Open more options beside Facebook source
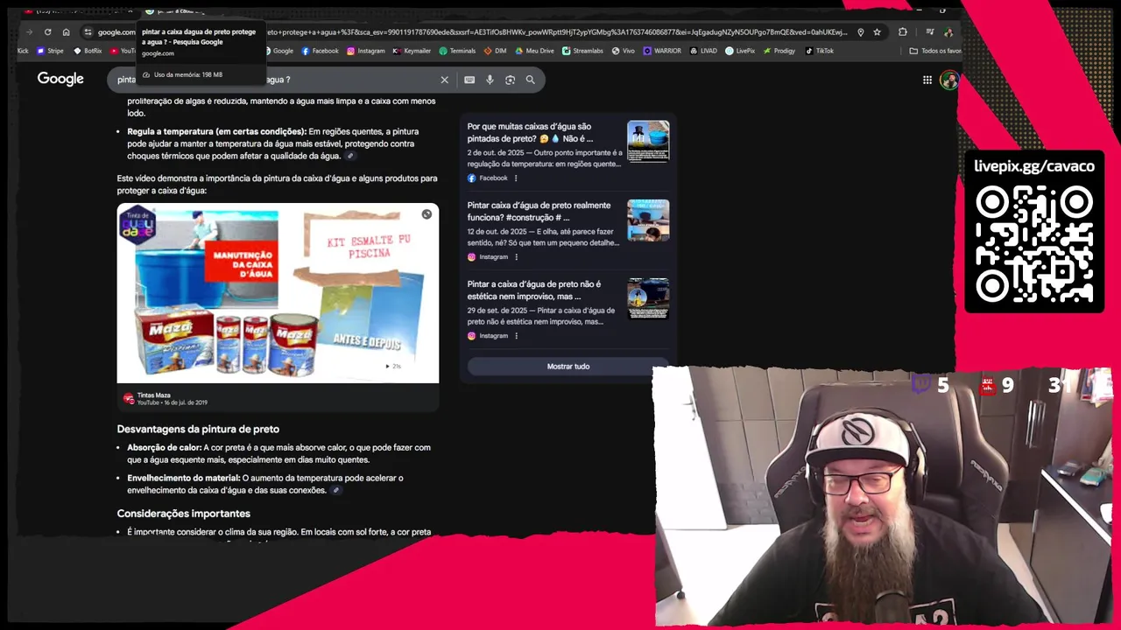This screenshot has height=630, width=1121. pos(515,178)
